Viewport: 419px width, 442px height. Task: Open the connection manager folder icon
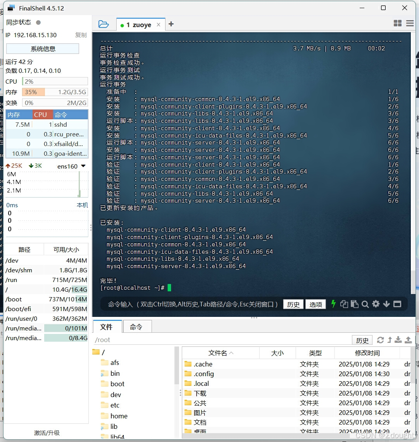103,24
